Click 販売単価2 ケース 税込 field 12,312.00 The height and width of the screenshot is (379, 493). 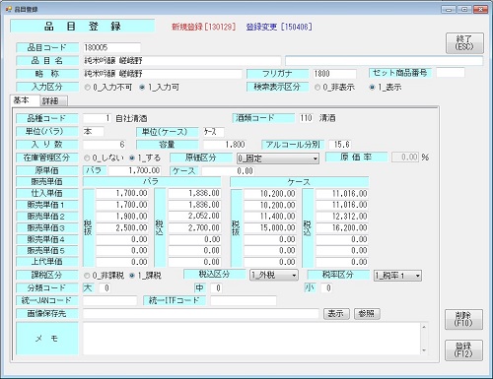(x=342, y=217)
